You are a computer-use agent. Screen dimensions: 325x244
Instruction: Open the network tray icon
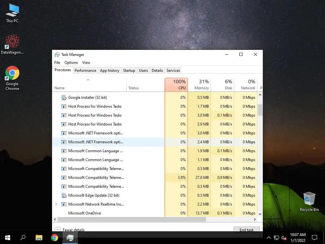pos(276,238)
